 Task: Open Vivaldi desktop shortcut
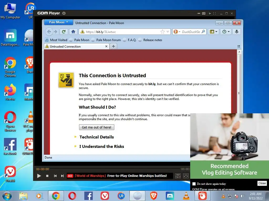click(10, 174)
